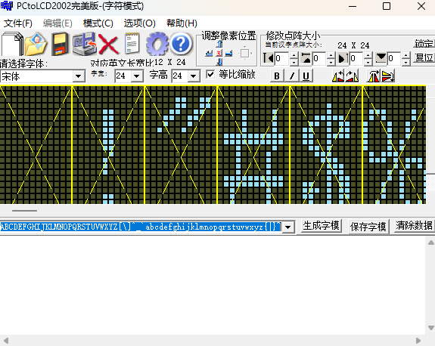Increase the top-edge offset spinner
The height and width of the screenshot is (346, 435).
coord(331,55)
